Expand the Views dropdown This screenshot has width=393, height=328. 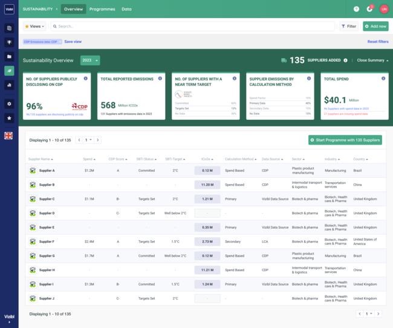pyautogui.click(x=34, y=27)
